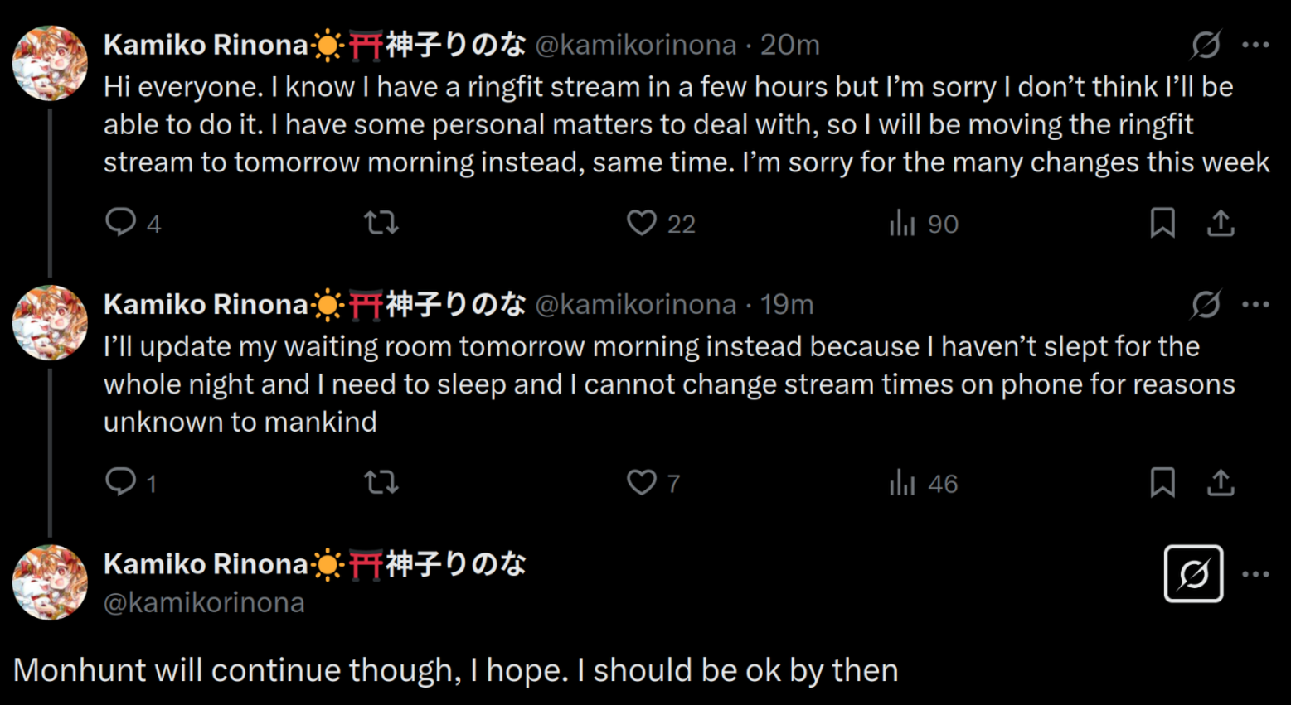
Task: Reply to the waiting room tweet
Action: tap(121, 481)
